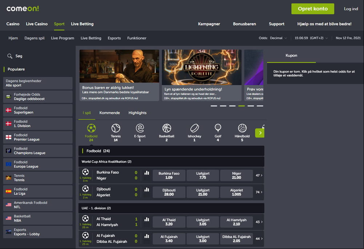
Task: Expand 44 more markets for Al Fujairah match
Action: coord(259,238)
